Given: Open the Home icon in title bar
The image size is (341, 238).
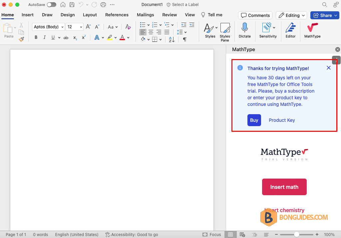Looking at the screenshot, I should point(63,5).
